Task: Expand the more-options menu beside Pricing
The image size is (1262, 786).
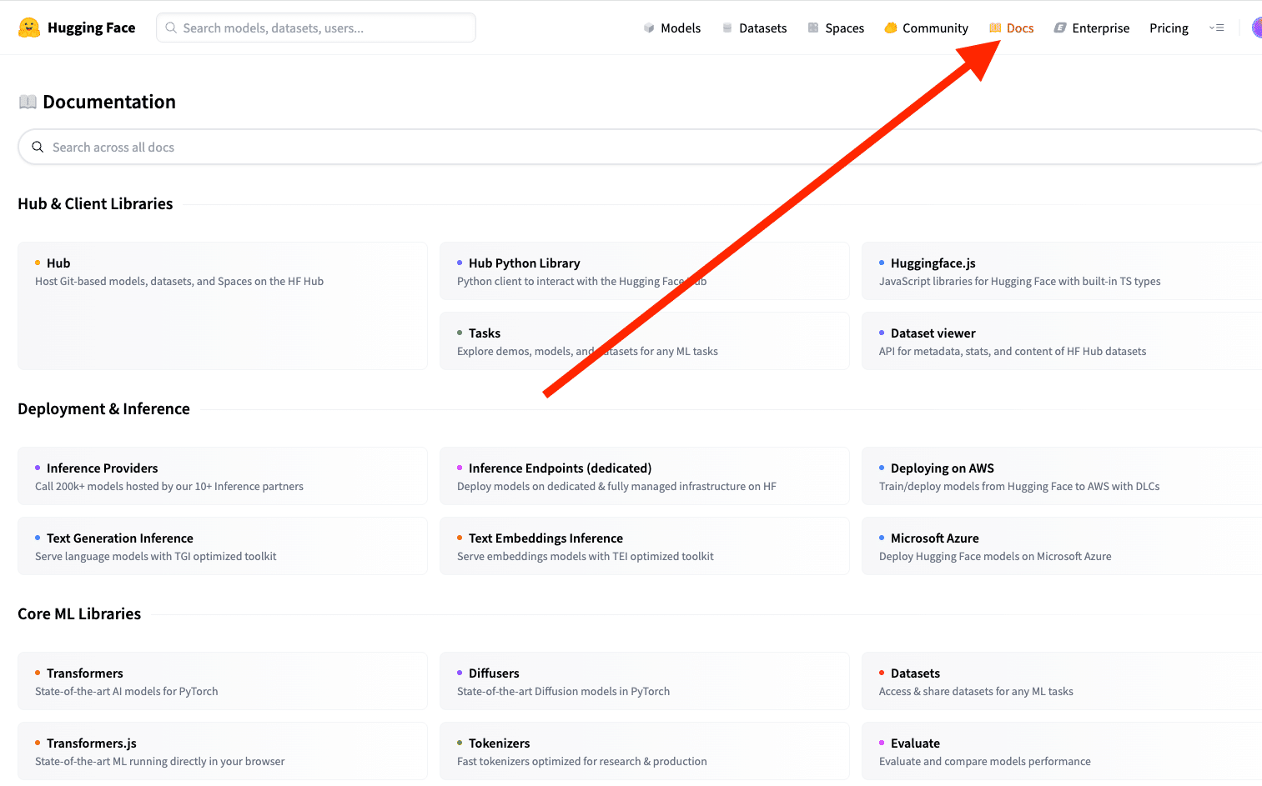Action: 1216,28
